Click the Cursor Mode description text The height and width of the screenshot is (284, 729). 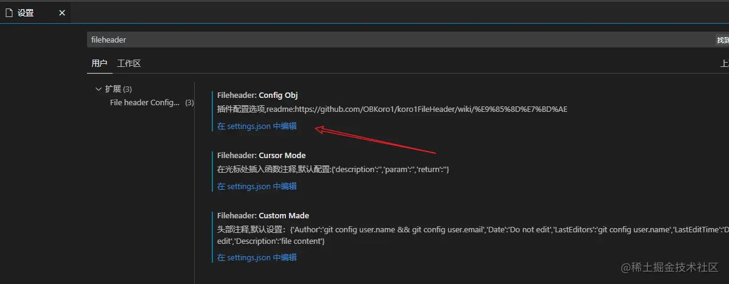pyautogui.click(x=333, y=170)
